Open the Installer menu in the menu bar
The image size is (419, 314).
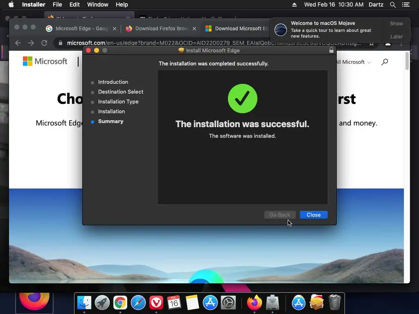tap(34, 4)
